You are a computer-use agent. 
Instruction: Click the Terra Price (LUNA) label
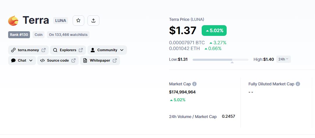[x=187, y=19]
